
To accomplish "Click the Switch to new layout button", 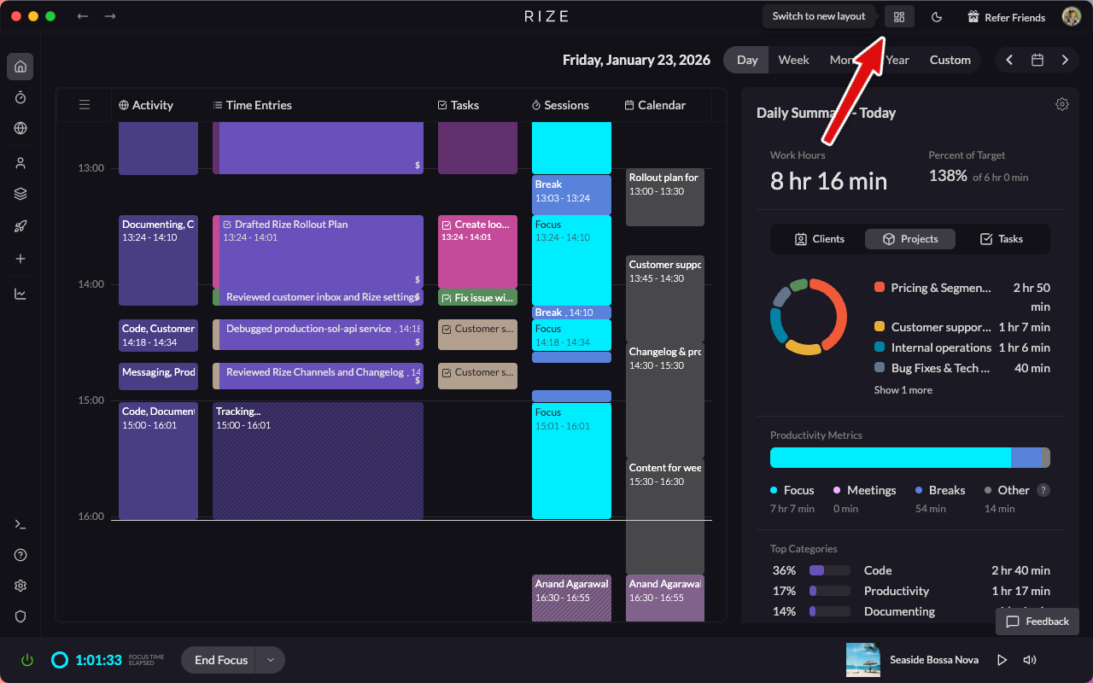I will point(818,15).
